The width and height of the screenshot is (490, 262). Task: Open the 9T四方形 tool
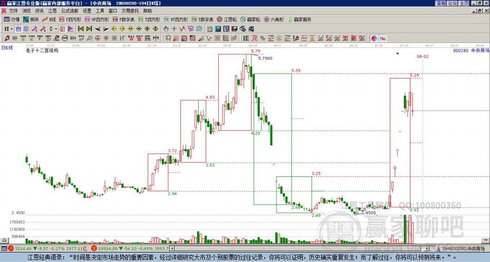click(x=176, y=19)
